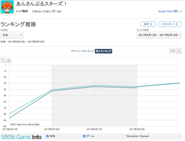Click the ゲーム legend label
Viewport: 185px width, 141px height.
pyautogui.click(x=90, y=136)
